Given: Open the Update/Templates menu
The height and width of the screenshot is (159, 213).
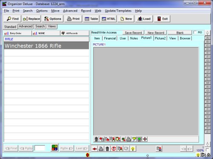Looking at the screenshot, I should (118, 11).
